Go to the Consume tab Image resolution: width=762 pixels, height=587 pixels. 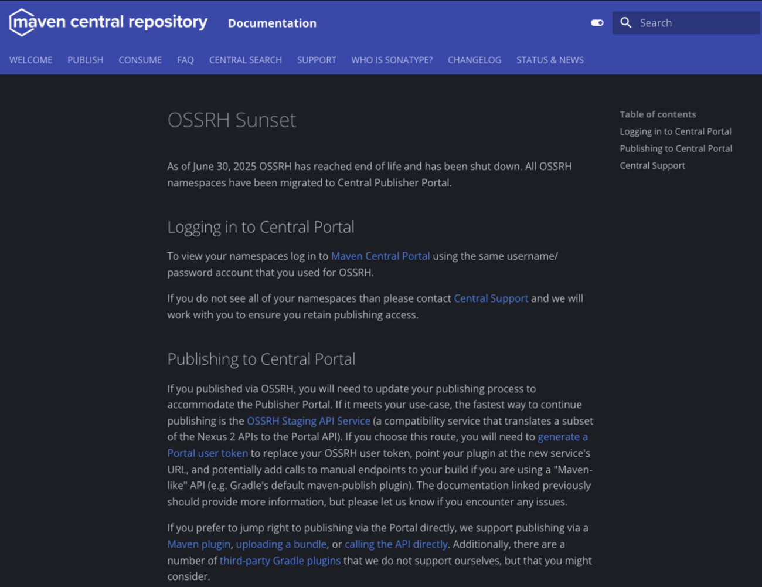[140, 60]
